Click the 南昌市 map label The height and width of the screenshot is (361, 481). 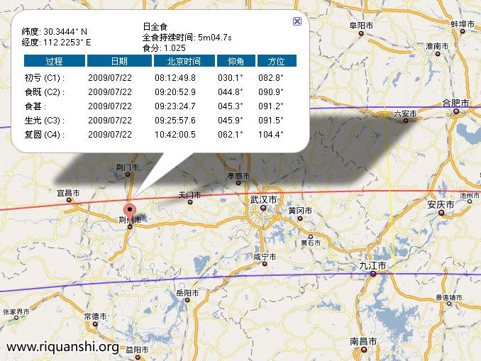363,341
